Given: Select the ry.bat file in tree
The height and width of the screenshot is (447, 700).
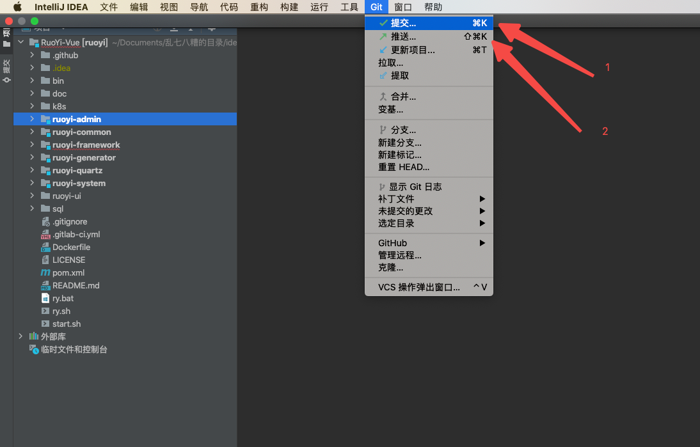Looking at the screenshot, I should click(63, 298).
